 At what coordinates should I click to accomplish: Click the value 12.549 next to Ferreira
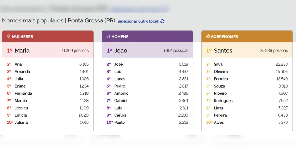(282, 79)
